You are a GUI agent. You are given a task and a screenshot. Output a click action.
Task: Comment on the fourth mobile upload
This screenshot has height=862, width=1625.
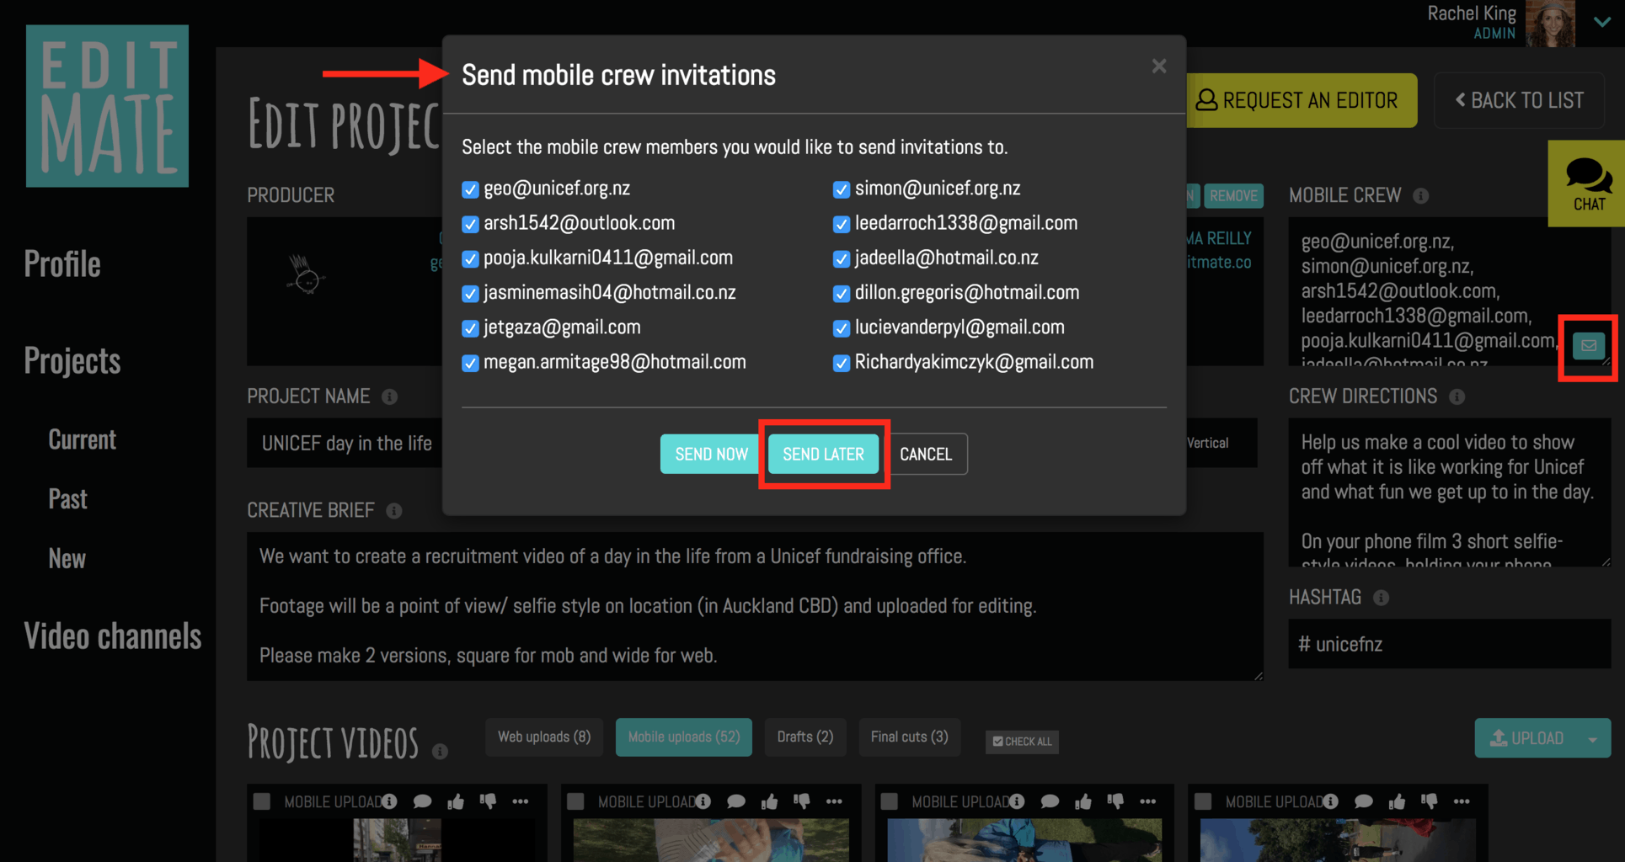click(x=1364, y=801)
